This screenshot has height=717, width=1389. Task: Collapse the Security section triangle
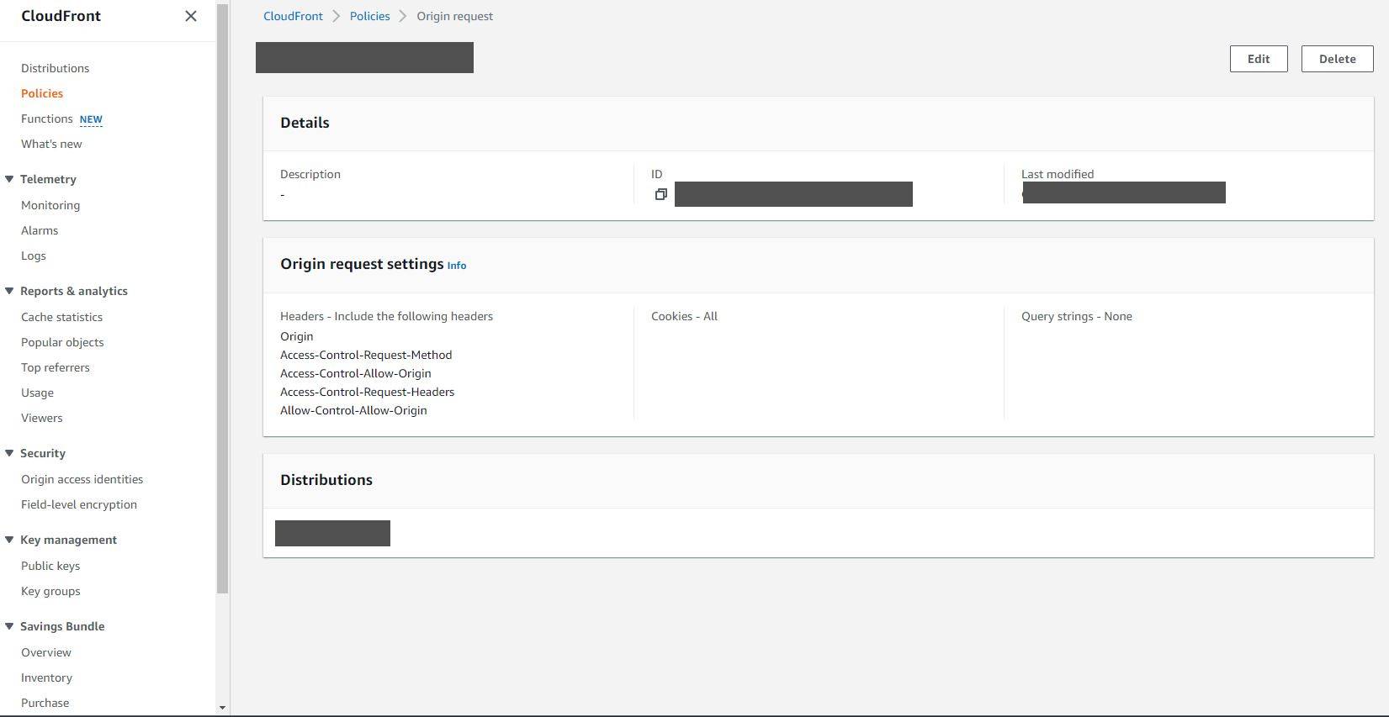pos(9,453)
